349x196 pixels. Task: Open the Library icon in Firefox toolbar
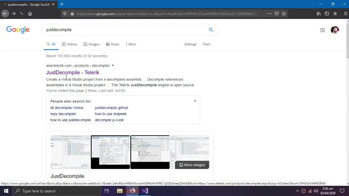319,14
